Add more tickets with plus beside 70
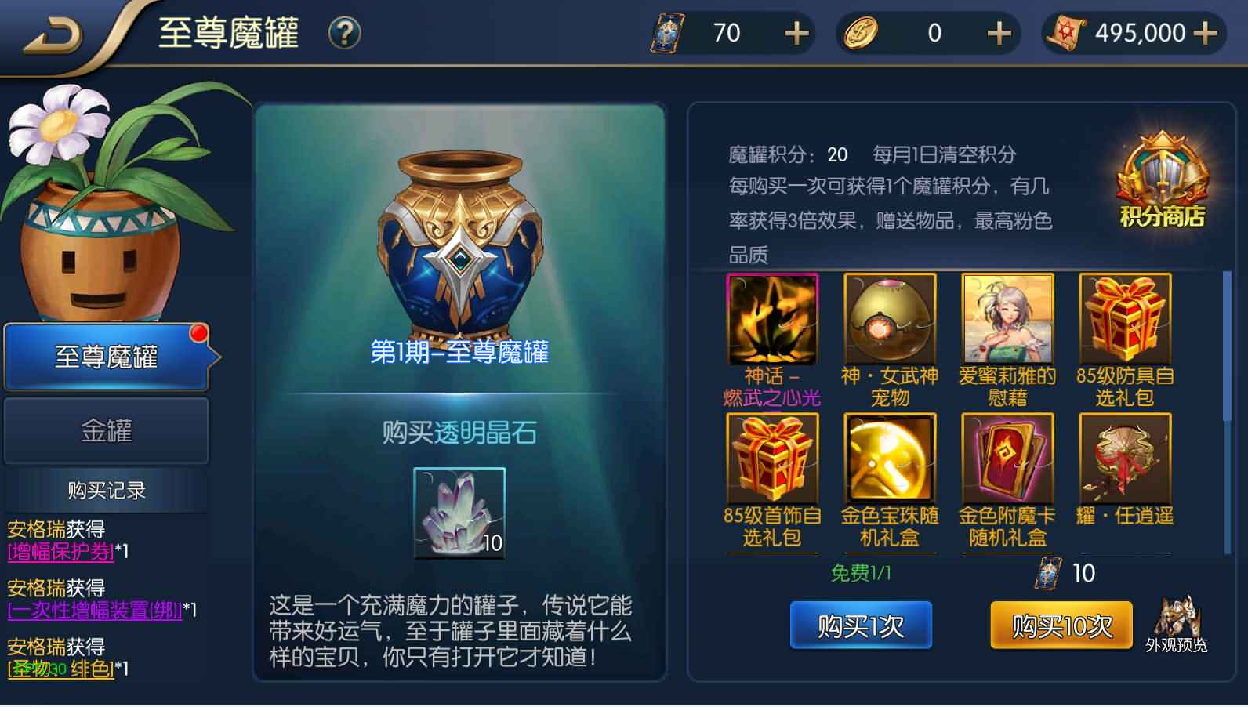Image resolution: width=1248 pixels, height=707 pixels. click(x=796, y=34)
